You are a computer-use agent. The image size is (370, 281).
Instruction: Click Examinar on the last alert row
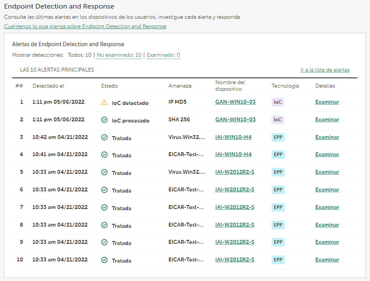[x=327, y=259]
